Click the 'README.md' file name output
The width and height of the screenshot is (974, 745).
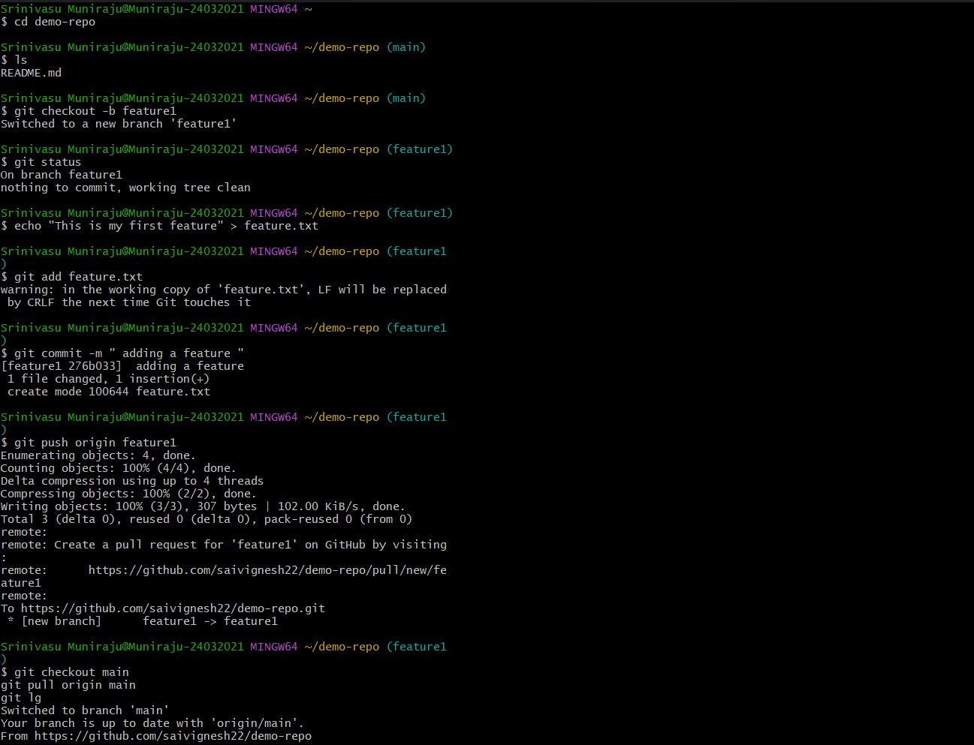coord(31,73)
